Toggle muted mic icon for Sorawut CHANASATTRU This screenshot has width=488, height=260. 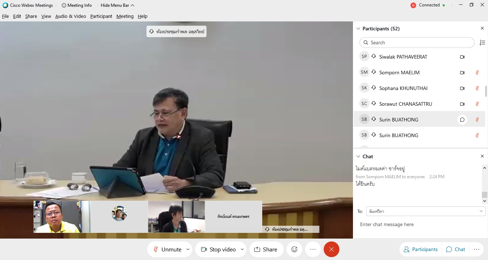point(477,104)
